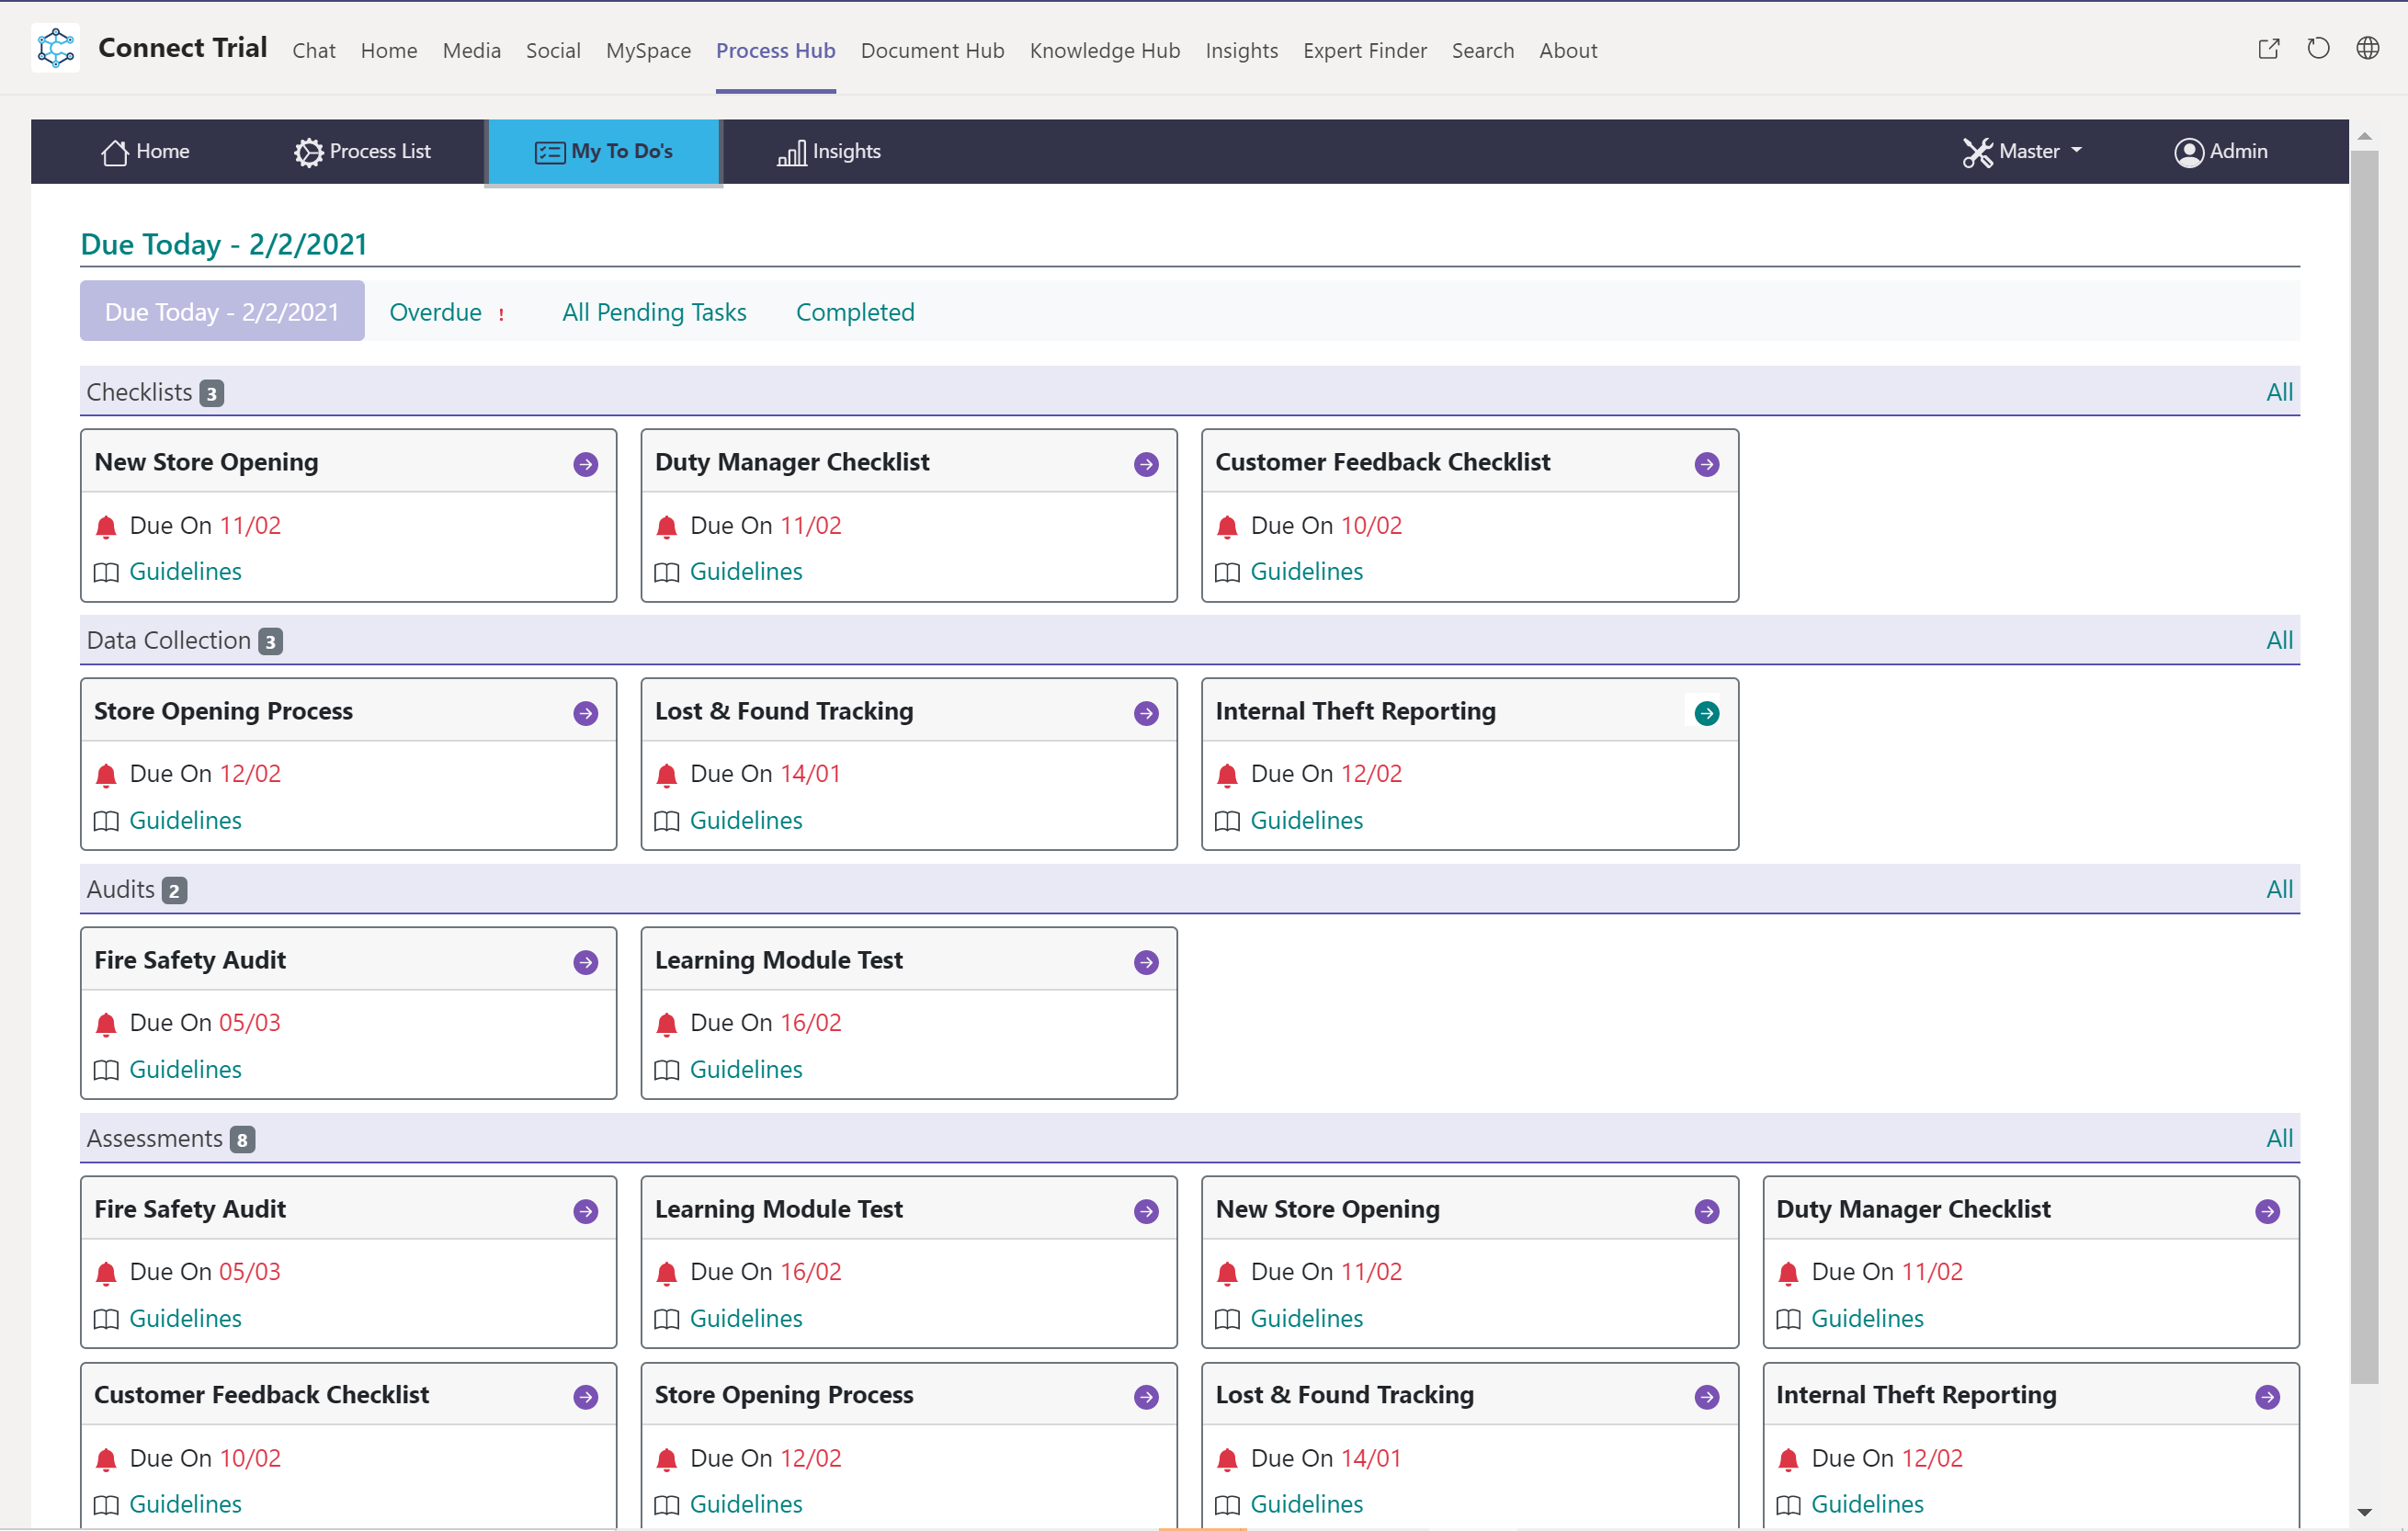This screenshot has height=1531, width=2408.
Task: Click the refresh icon in top bar
Action: pos(2318,49)
